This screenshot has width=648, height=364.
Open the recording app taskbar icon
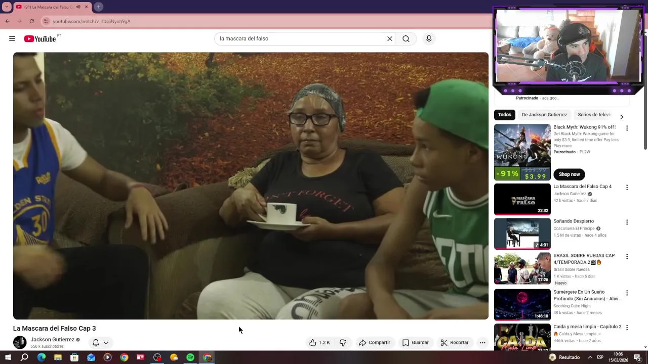(x=157, y=357)
